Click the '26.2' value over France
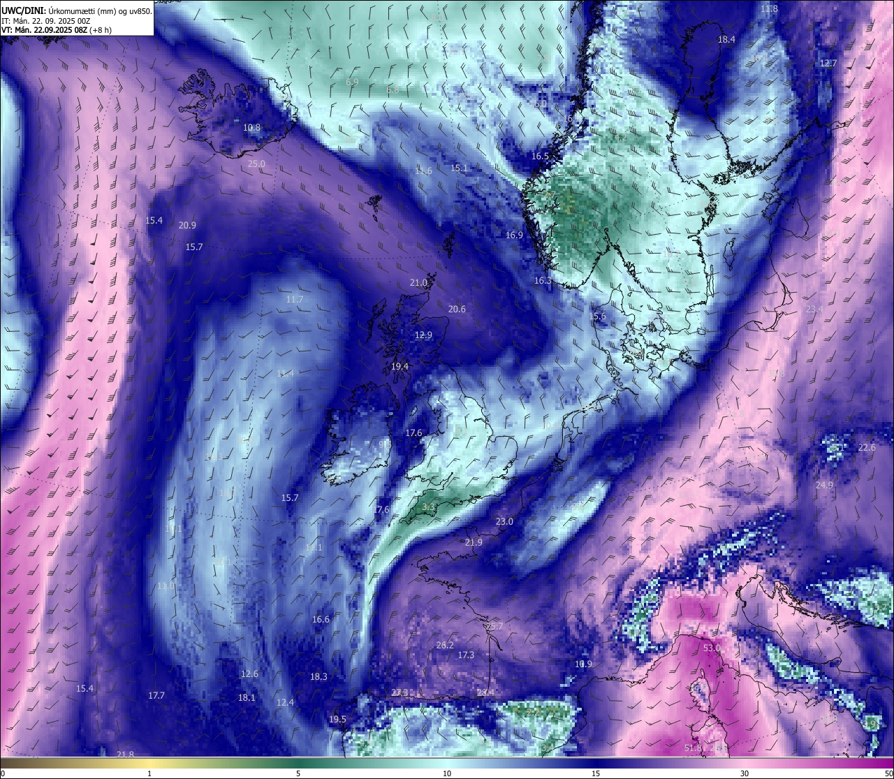 pyautogui.click(x=445, y=646)
